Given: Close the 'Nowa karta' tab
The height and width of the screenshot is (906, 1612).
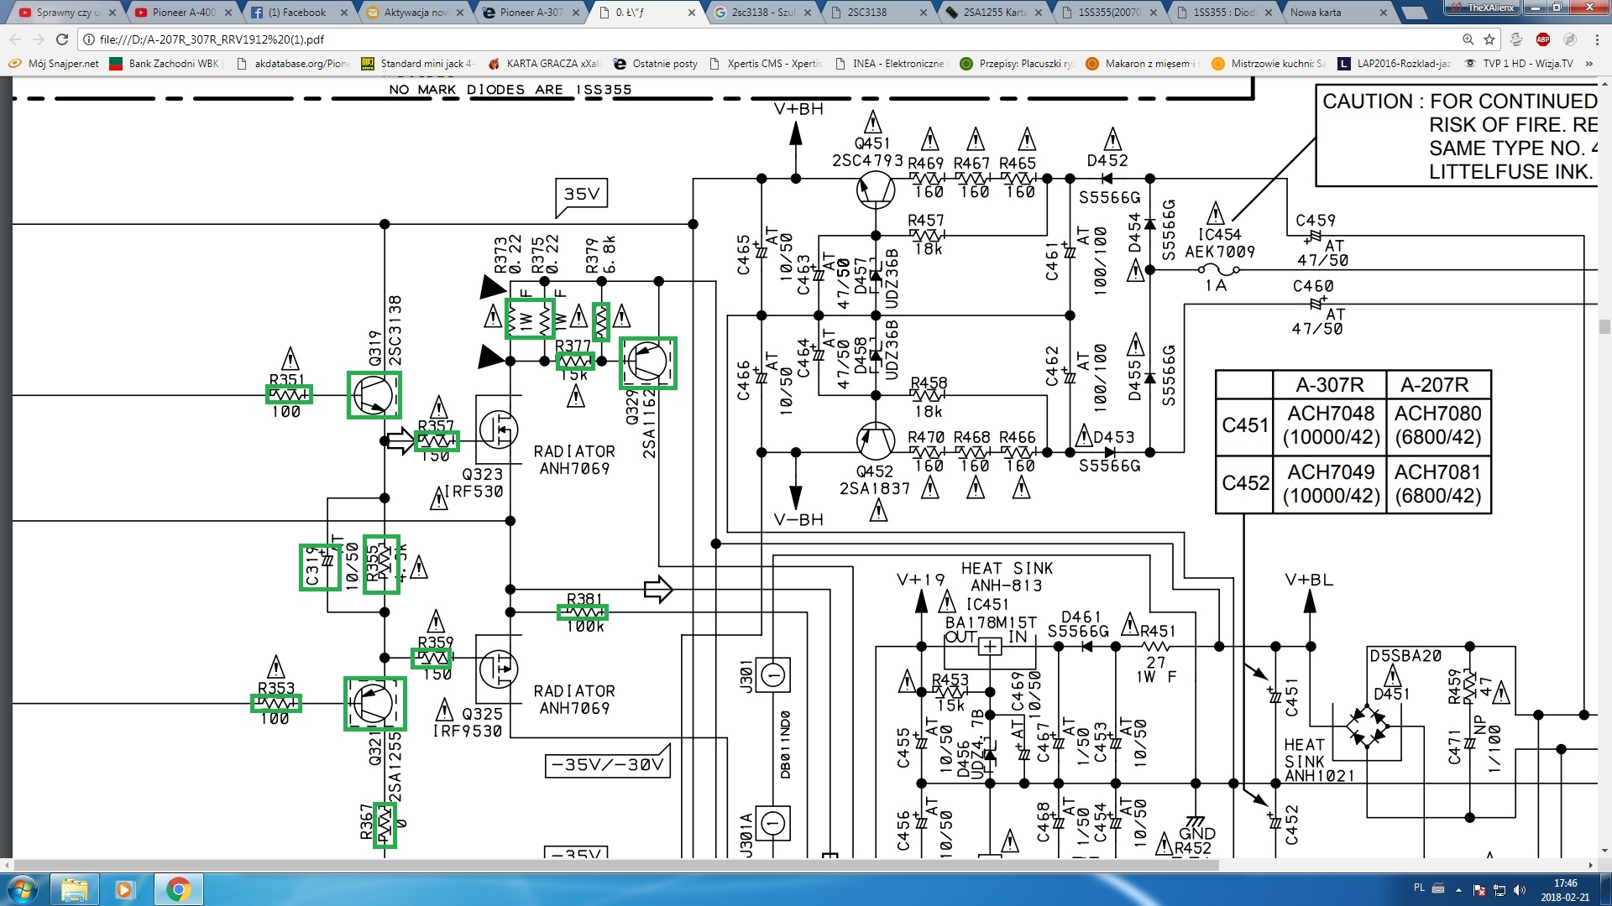Looking at the screenshot, I should click(1384, 13).
